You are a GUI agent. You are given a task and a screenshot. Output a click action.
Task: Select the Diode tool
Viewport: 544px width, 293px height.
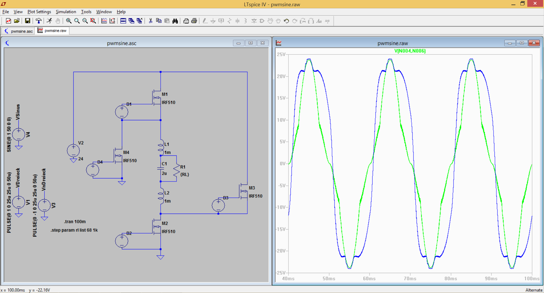254,21
